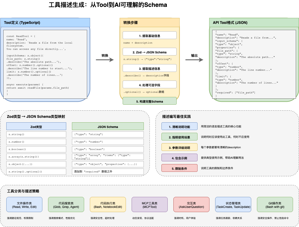Screen dimensions: 299x227
Task: Select step box '4. 处理可选字段'
Action: tap(149, 85)
